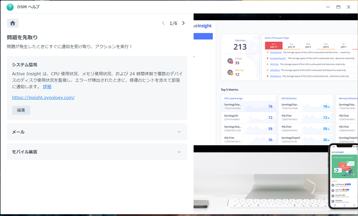Click the 1/6 page indicator

[x=173, y=23]
